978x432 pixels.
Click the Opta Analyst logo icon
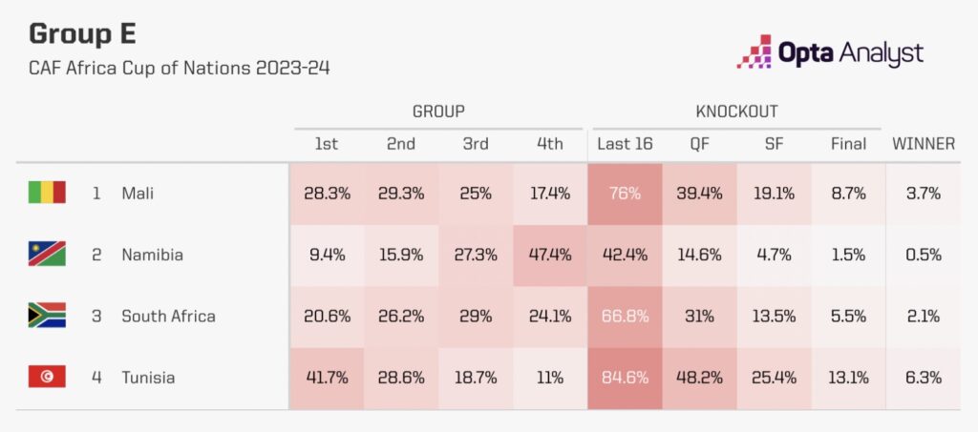click(754, 51)
